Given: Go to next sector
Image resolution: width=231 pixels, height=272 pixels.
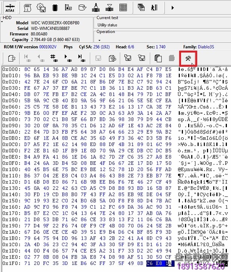Looking at the screenshot, I should (x=68, y=58).
